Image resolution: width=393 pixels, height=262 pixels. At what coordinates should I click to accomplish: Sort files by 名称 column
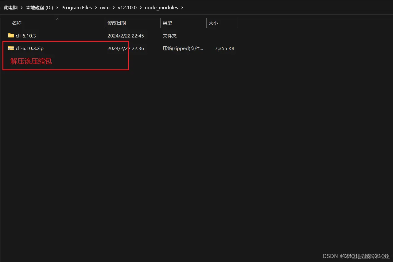click(17, 23)
